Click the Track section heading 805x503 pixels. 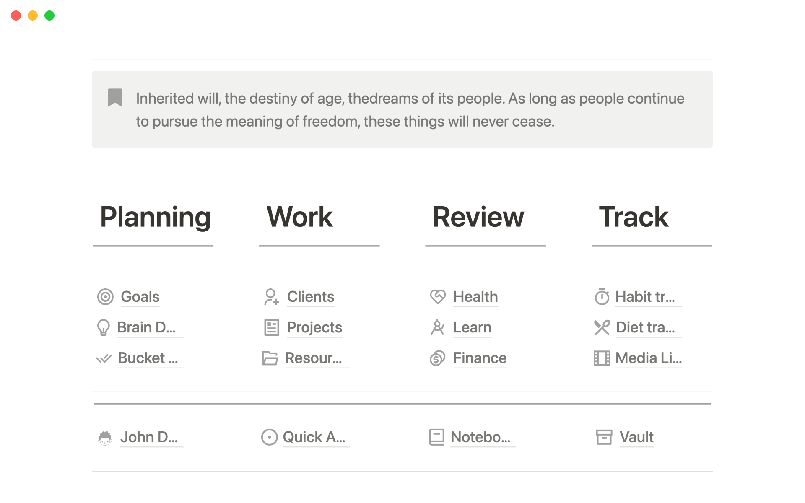coord(634,217)
